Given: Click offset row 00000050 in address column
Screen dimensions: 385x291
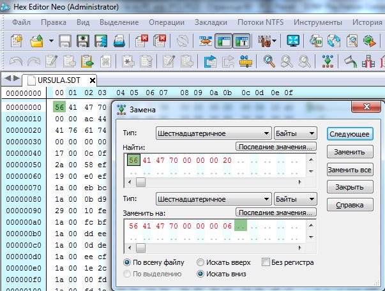Looking at the screenshot, I should (x=24, y=165).
